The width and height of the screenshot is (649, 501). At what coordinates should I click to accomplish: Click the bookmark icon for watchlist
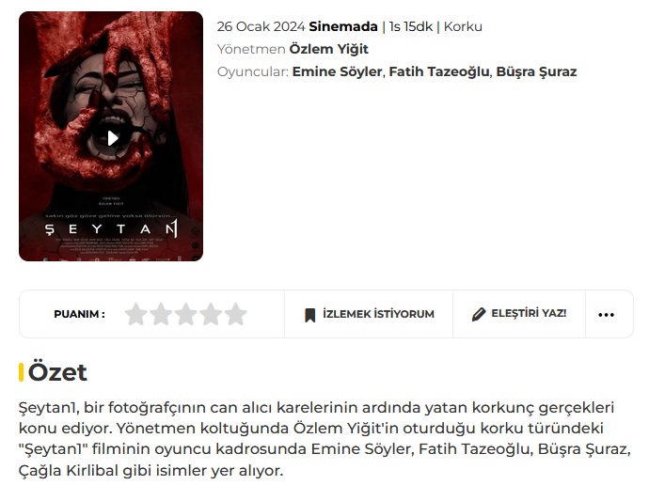310,315
